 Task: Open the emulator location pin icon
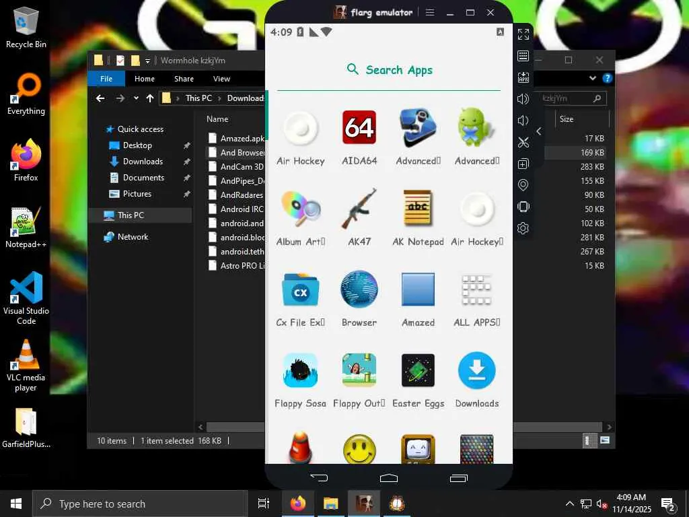tap(523, 185)
